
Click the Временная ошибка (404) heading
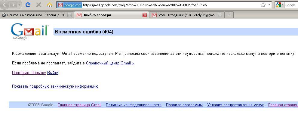[84, 32]
